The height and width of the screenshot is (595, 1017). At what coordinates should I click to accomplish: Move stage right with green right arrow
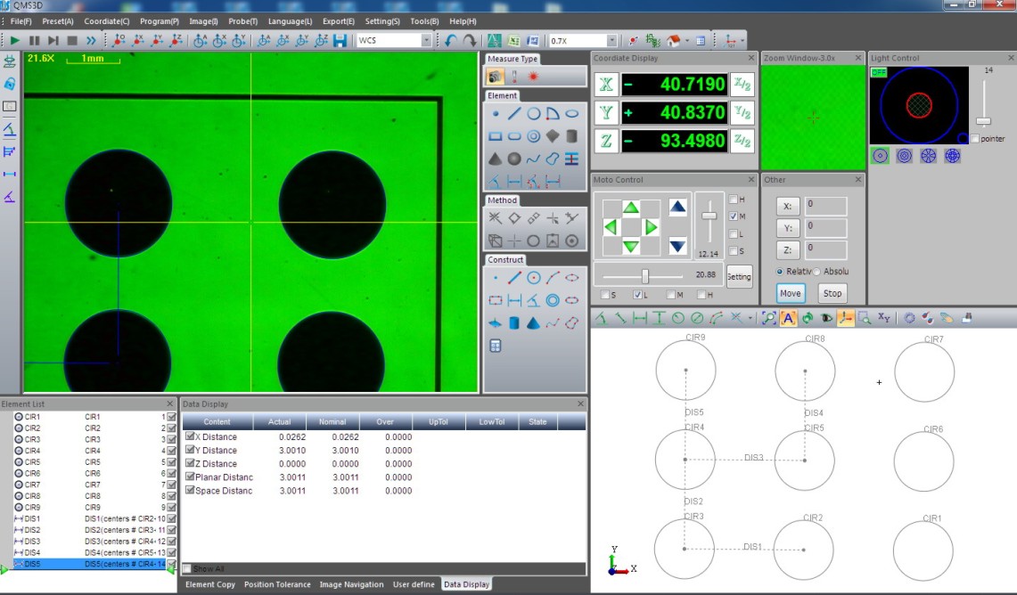tap(652, 227)
